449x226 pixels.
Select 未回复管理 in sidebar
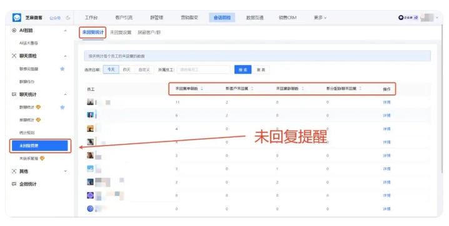coord(40,146)
